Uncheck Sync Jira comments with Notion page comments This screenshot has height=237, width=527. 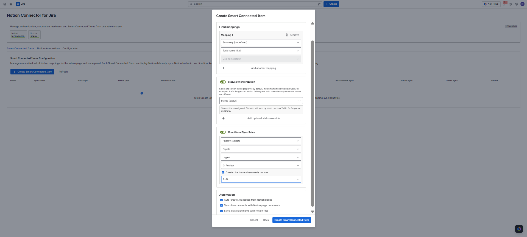(x=221, y=205)
